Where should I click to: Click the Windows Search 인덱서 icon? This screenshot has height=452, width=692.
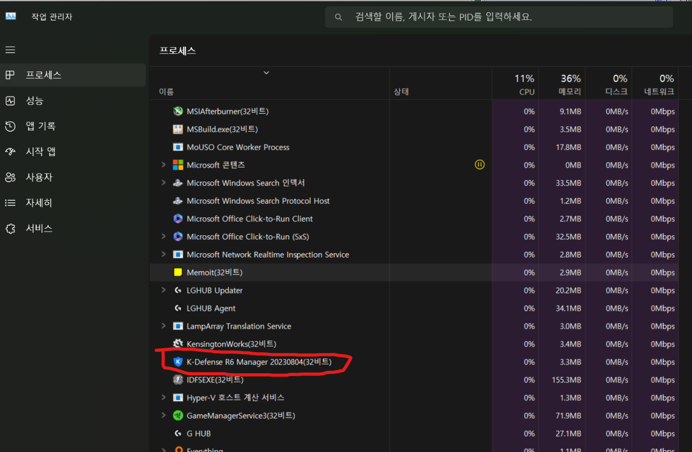coord(178,183)
